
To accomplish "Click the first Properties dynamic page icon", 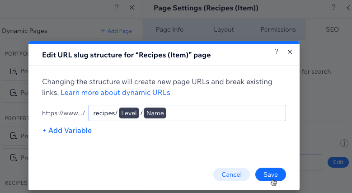I will (14, 136).
